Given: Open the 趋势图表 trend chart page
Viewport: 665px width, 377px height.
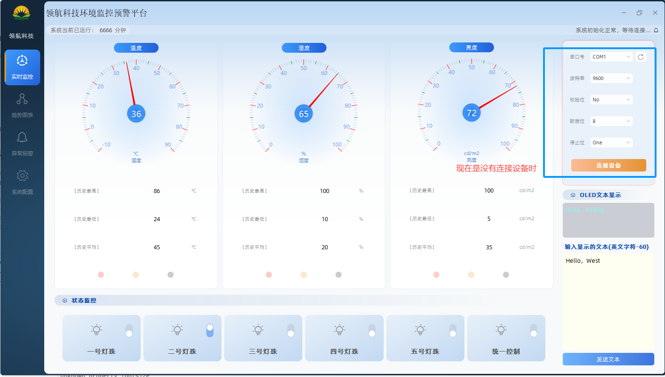Looking at the screenshot, I should point(22,105).
